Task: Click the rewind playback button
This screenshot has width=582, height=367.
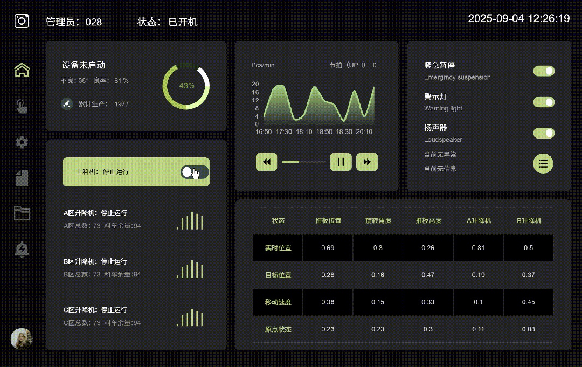Action: [266, 162]
